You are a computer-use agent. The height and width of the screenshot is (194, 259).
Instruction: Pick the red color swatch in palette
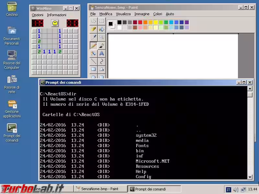click(140, 22)
